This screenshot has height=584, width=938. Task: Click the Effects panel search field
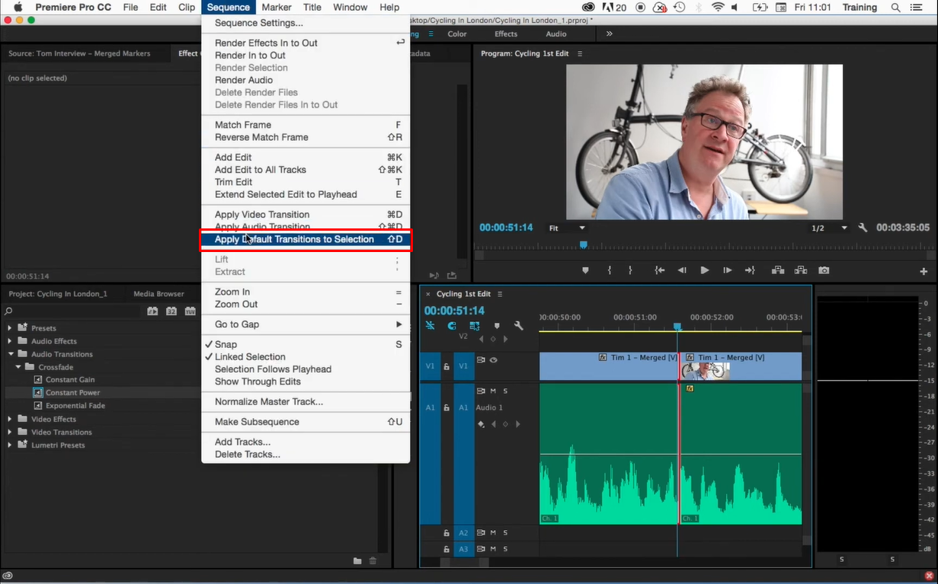pyautogui.click(x=72, y=311)
